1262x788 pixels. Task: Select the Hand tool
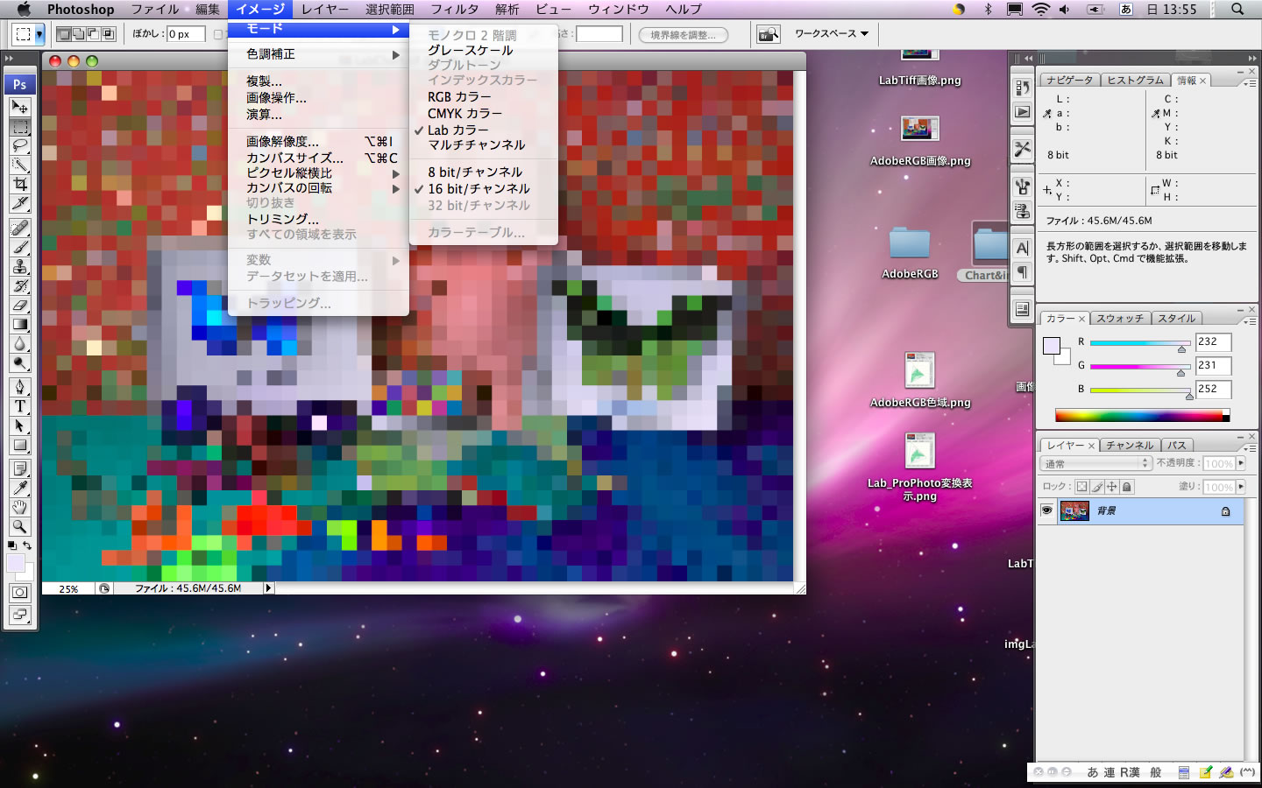click(19, 508)
